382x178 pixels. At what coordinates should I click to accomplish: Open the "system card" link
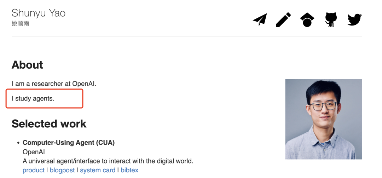(98, 170)
